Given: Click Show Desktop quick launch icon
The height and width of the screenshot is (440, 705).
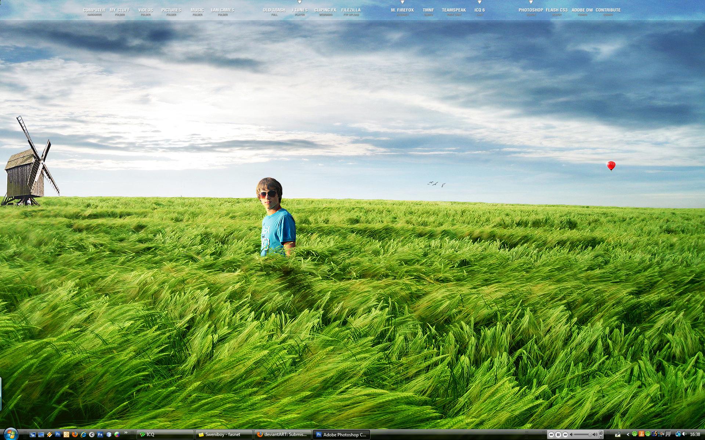Looking at the screenshot, I should tap(41, 434).
